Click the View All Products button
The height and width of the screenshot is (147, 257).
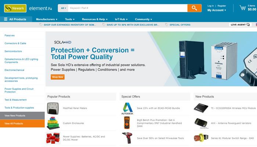click(x=22, y=123)
